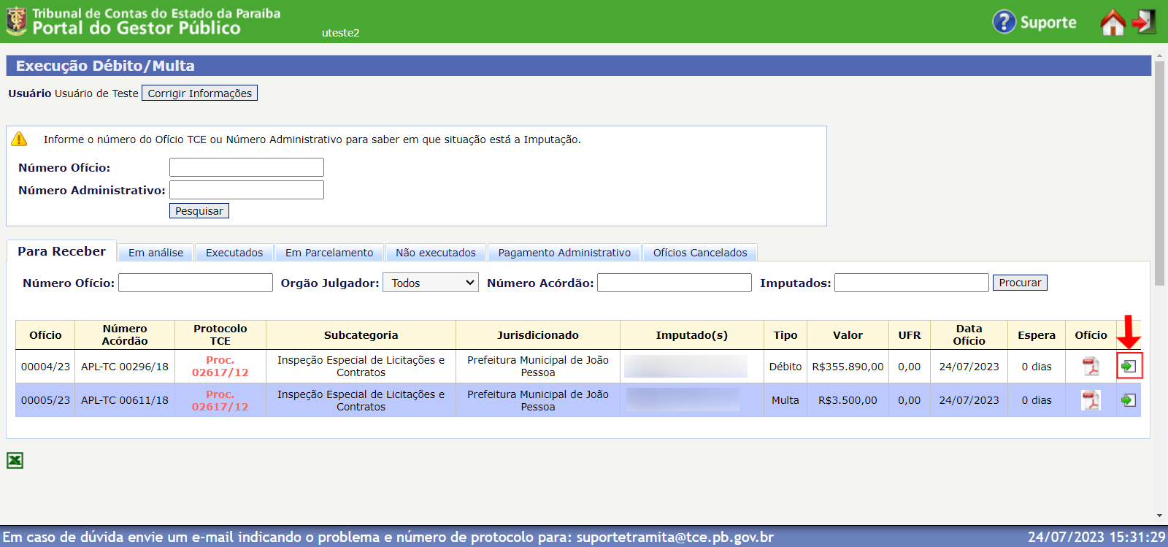The image size is (1168, 547).
Task: Open the Pagamento Administrativo tab
Action: click(564, 253)
